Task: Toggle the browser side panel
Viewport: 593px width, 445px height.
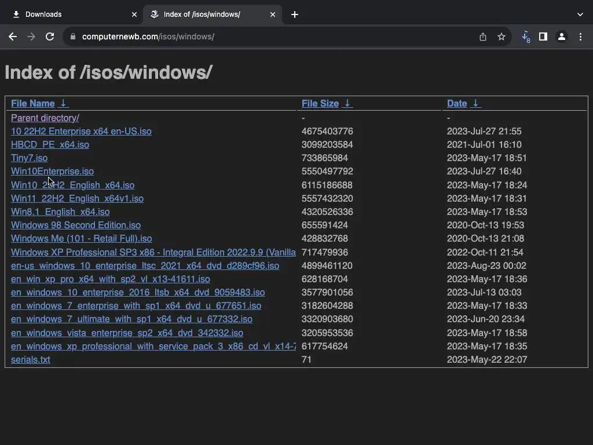Action: [543, 37]
